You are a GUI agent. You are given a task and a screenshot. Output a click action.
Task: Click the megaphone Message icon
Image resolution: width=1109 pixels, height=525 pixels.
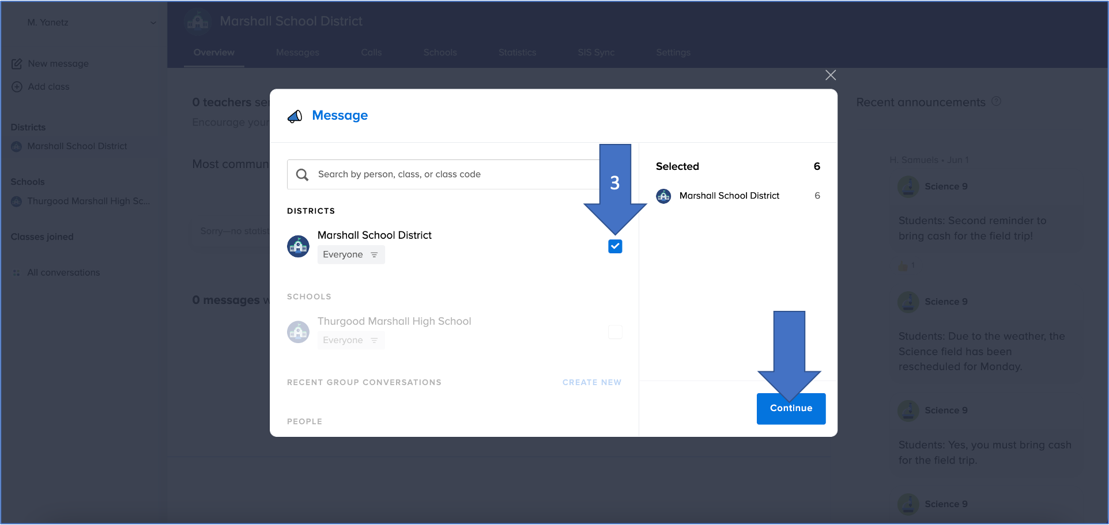(x=295, y=116)
